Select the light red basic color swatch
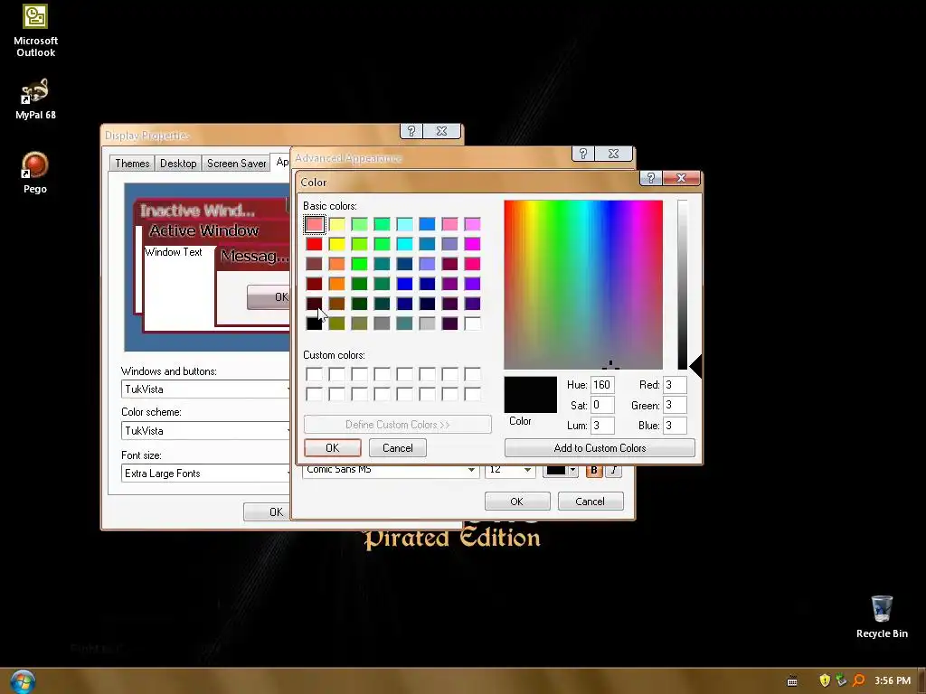 click(314, 224)
